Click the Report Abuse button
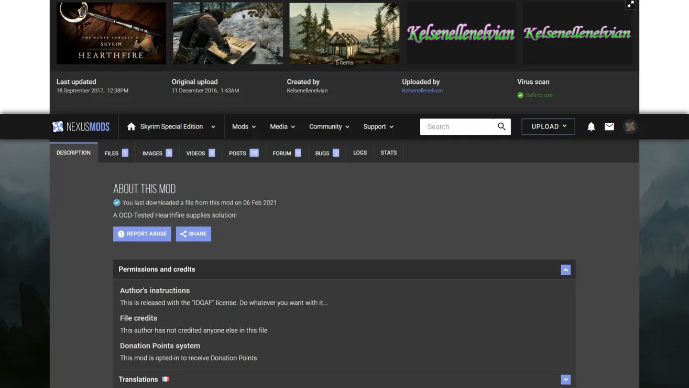The width and height of the screenshot is (689, 388). tap(142, 234)
